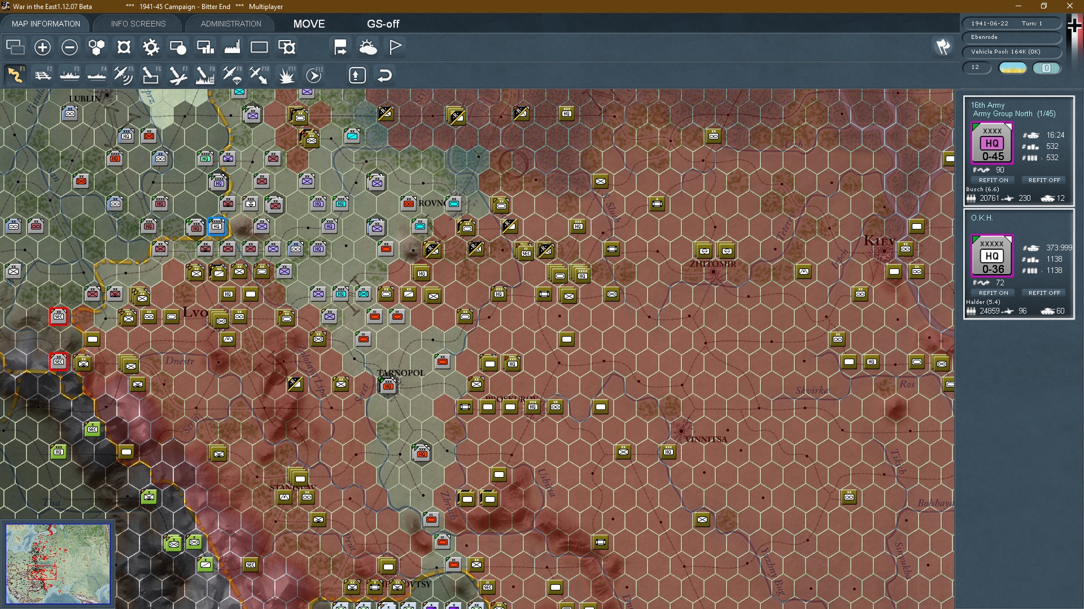This screenshot has width=1084, height=609.
Task: Zoom in on the map
Action: 42,47
